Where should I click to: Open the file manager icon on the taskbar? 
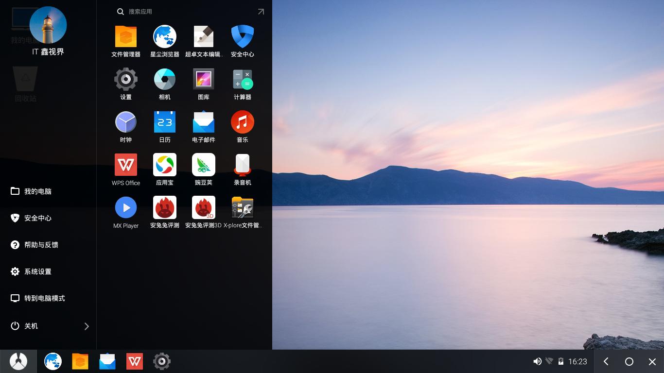tap(80, 361)
